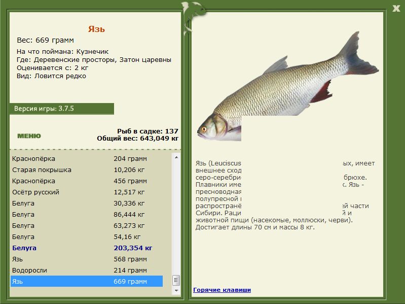This screenshot has width=405, height=304.
Task: Select the Белуга 63,273 кг row
Action: 87,225
